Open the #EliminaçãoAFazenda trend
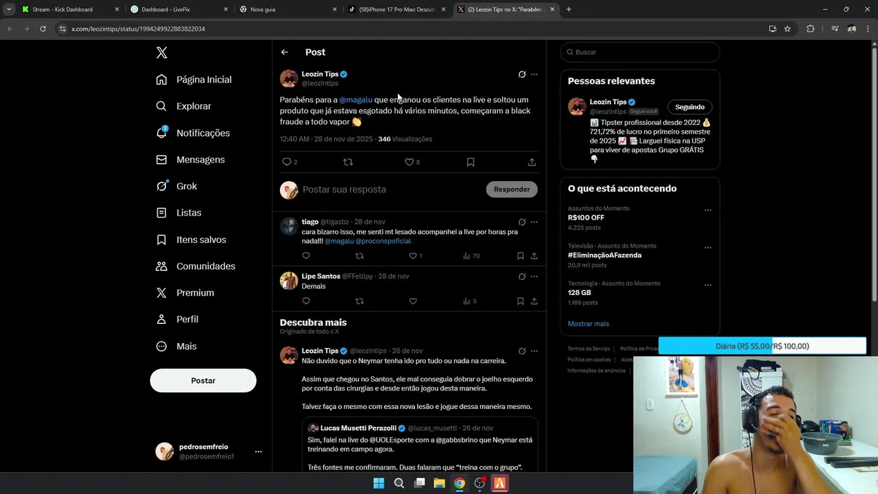The height and width of the screenshot is (494, 878). pyautogui.click(x=605, y=255)
